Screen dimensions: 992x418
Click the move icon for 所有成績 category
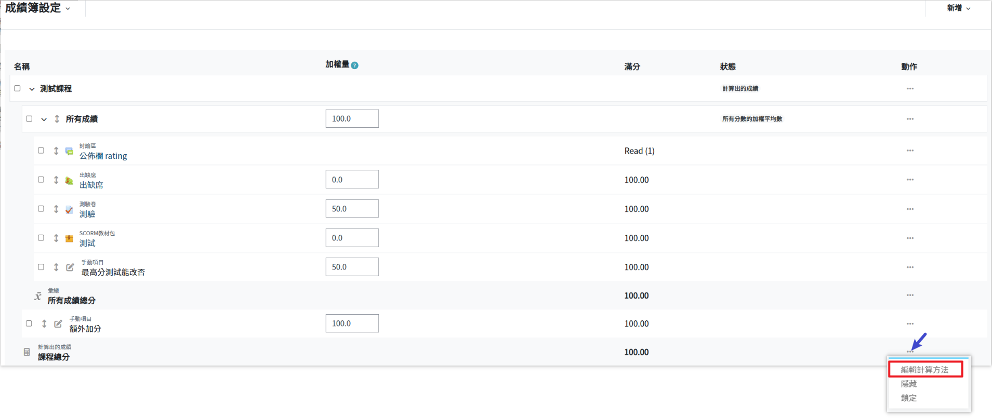point(57,119)
